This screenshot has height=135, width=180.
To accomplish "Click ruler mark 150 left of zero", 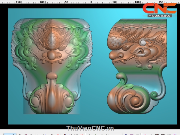I will click(18, 2).
